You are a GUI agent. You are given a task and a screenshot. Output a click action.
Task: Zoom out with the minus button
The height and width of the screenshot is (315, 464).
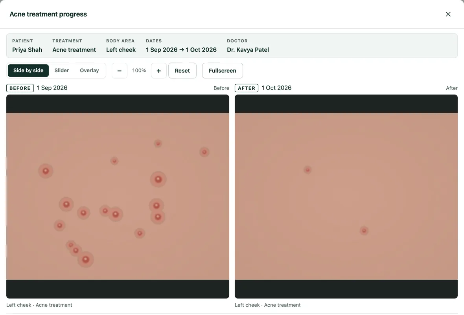(120, 71)
